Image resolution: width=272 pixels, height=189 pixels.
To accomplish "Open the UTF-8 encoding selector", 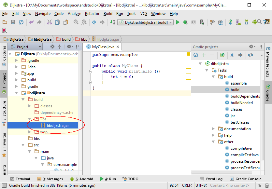I will click(x=201, y=185).
